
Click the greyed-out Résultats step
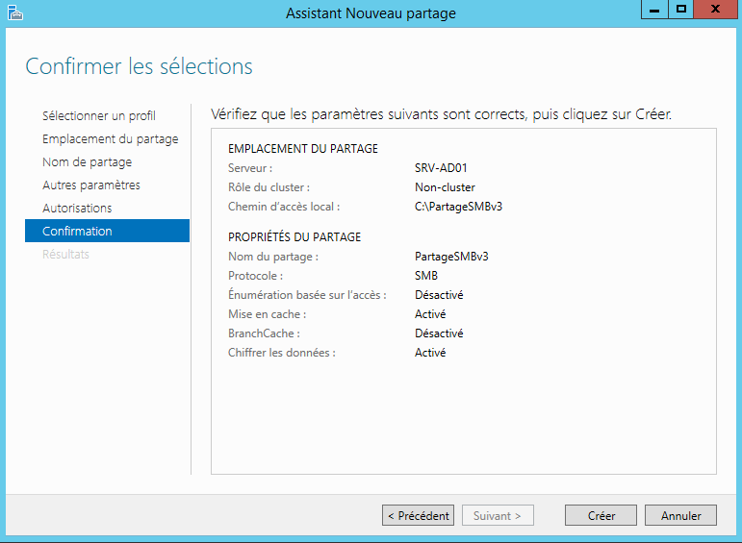click(65, 255)
